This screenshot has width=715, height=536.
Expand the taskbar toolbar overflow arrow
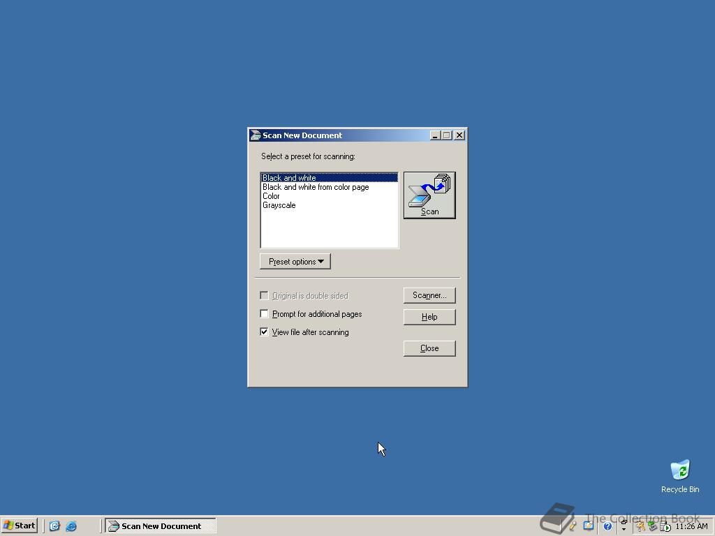point(624,529)
